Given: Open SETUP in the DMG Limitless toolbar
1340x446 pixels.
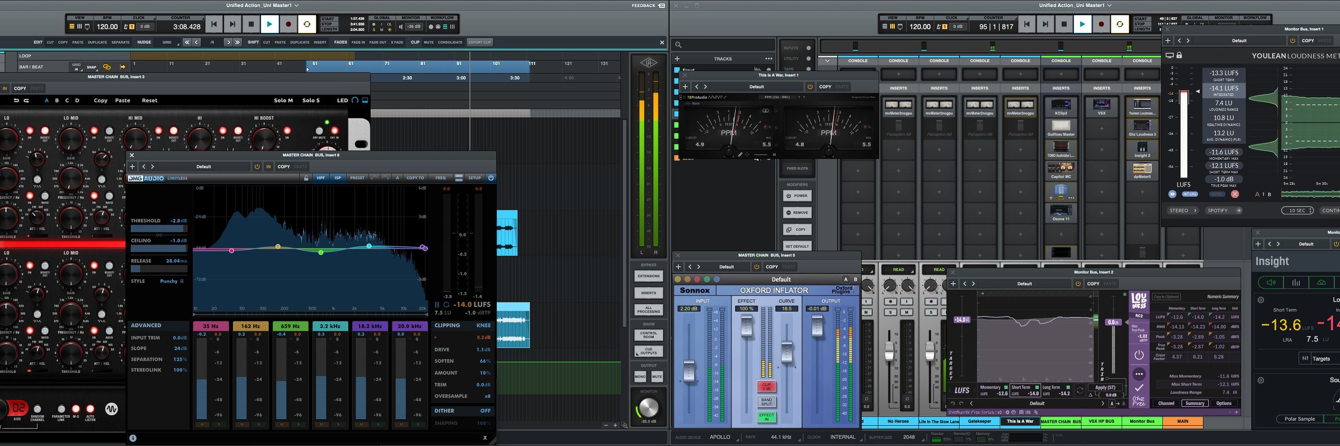Looking at the screenshot, I should click(474, 178).
